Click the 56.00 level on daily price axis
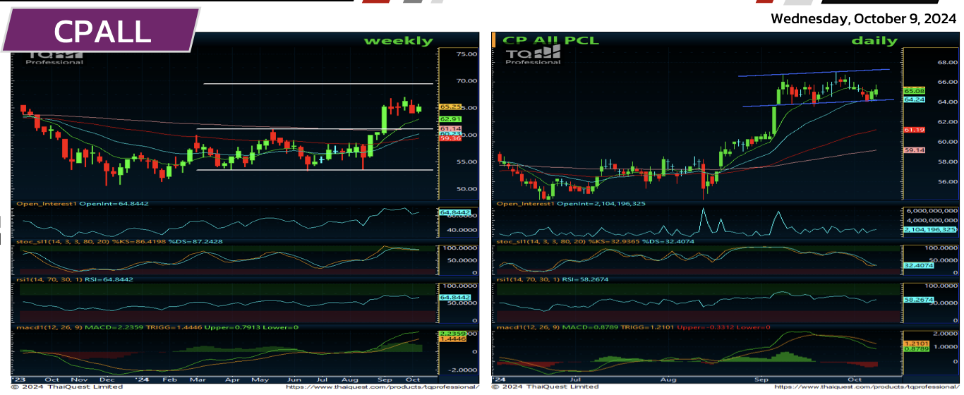 947,182
